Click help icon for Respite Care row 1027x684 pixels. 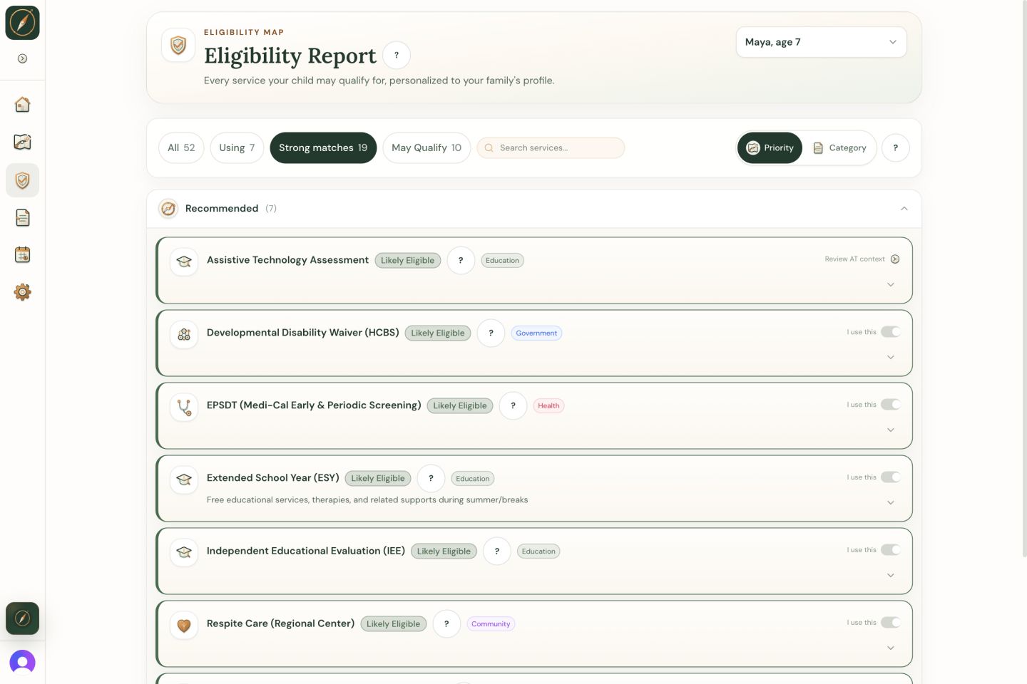446,623
